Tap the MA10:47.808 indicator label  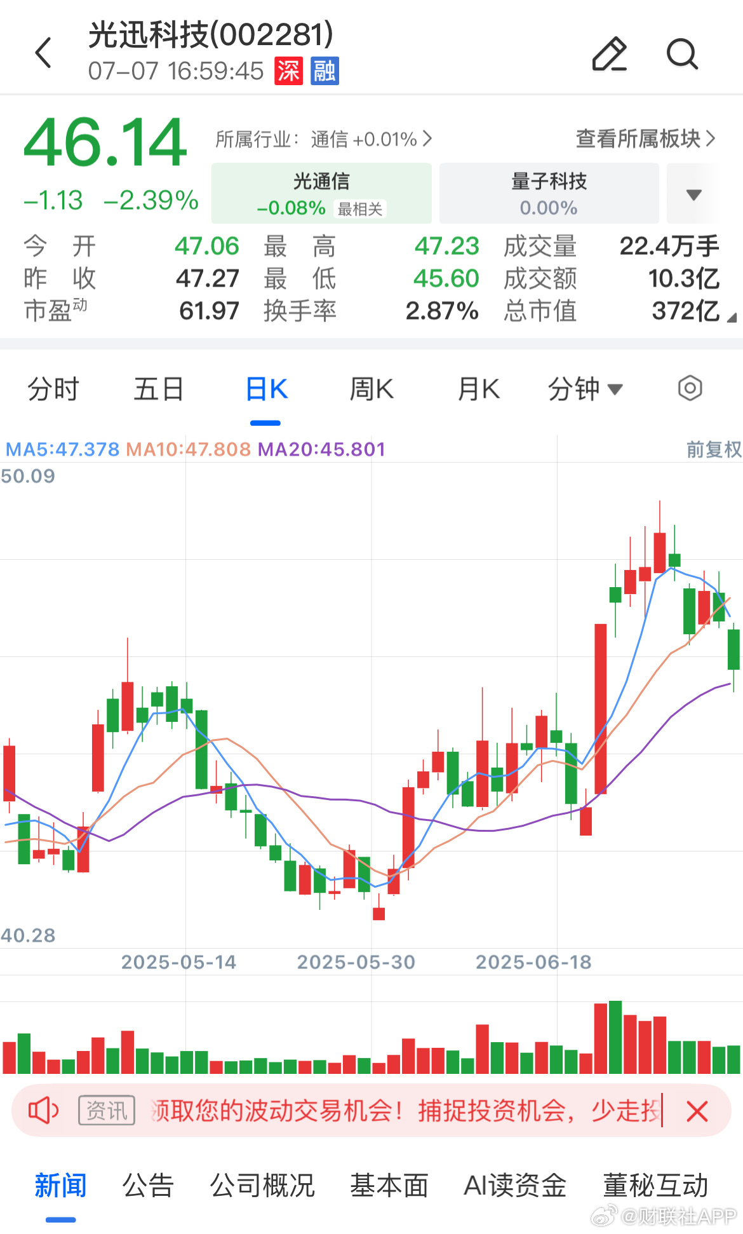point(189,449)
